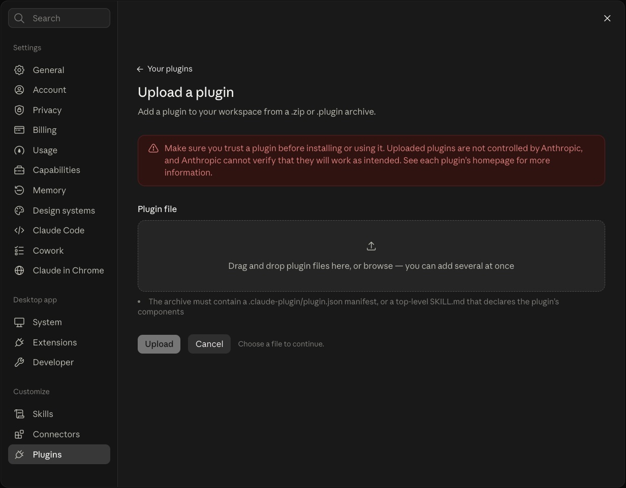Click the Usage droplet icon

tap(19, 150)
